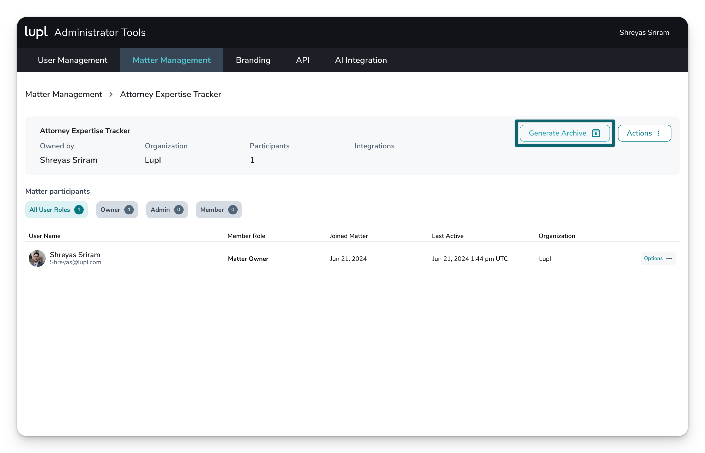Click Shreyas Sriram's avatar photo

tap(37, 258)
